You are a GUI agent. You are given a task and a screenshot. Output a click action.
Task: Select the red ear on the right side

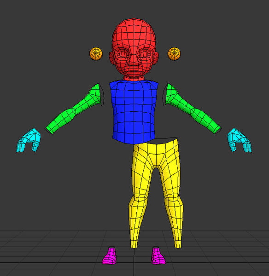[156, 58]
